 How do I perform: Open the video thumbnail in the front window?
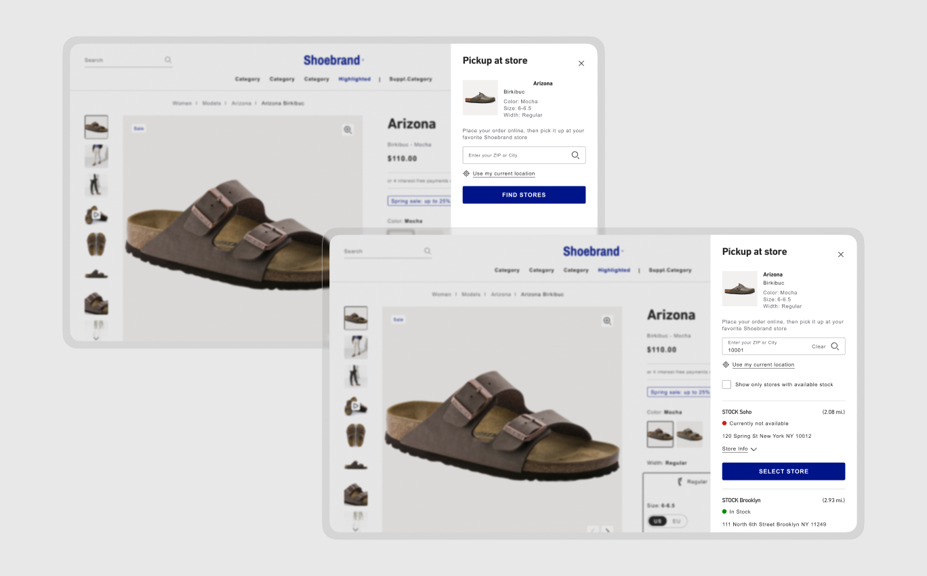(356, 407)
